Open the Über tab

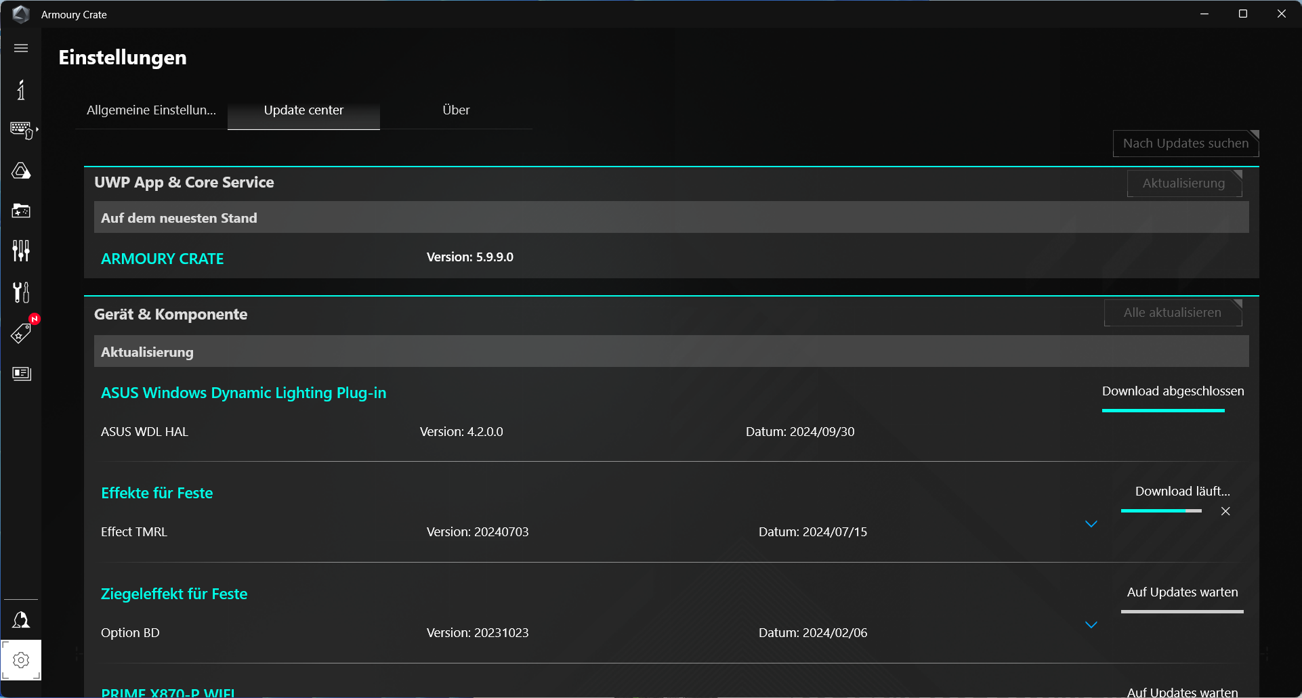[x=456, y=110]
